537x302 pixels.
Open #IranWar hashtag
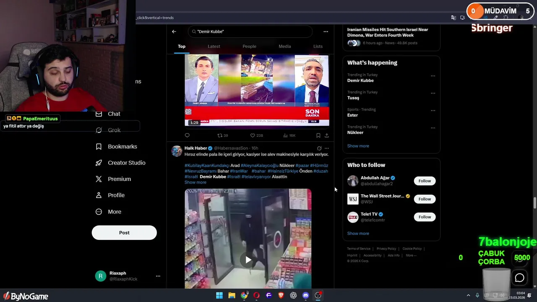[x=239, y=171]
